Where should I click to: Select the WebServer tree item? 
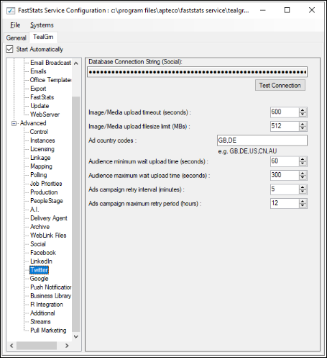pos(45,115)
